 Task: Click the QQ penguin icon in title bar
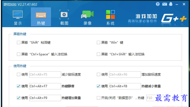click(x=171, y=4)
